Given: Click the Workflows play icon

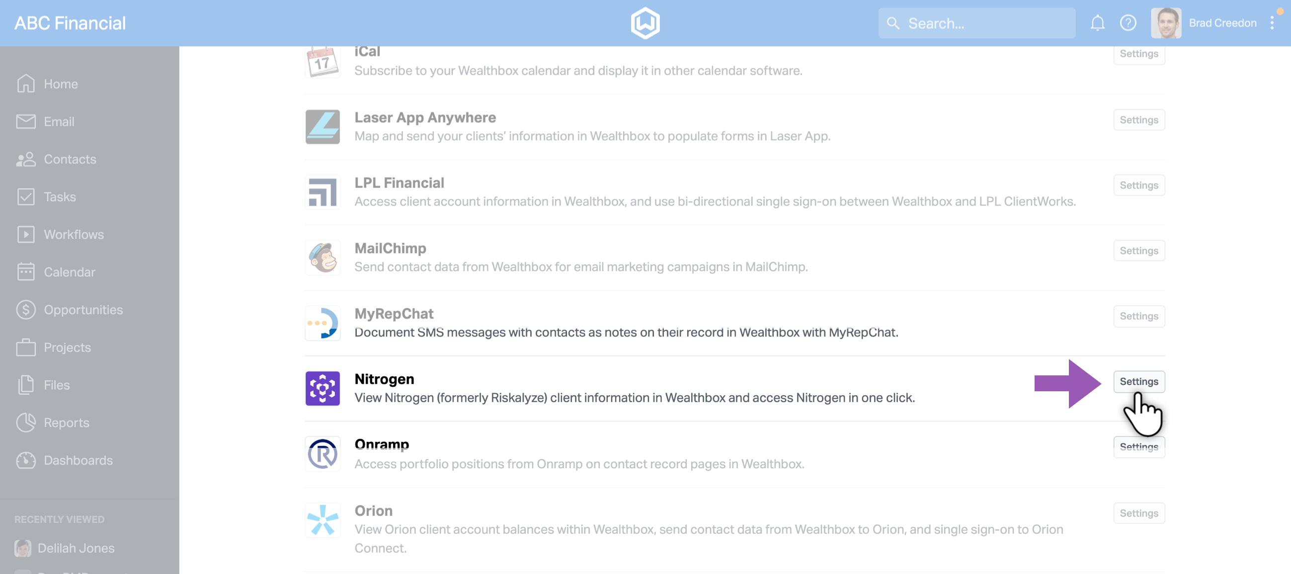Looking at the screenshot, I should [x=26, y=234].
